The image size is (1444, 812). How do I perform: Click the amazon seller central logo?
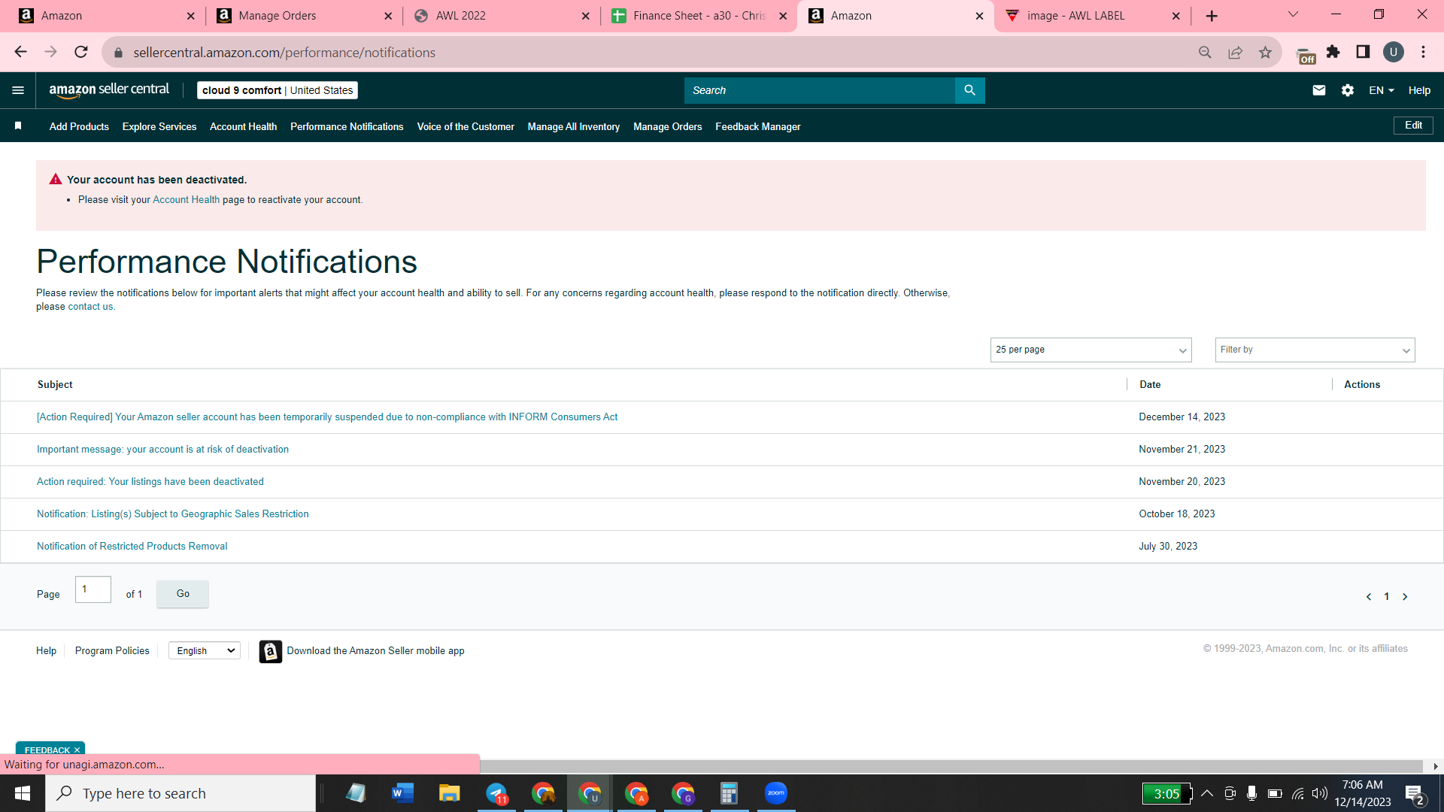pyautogui.click(x=110, y=90)
